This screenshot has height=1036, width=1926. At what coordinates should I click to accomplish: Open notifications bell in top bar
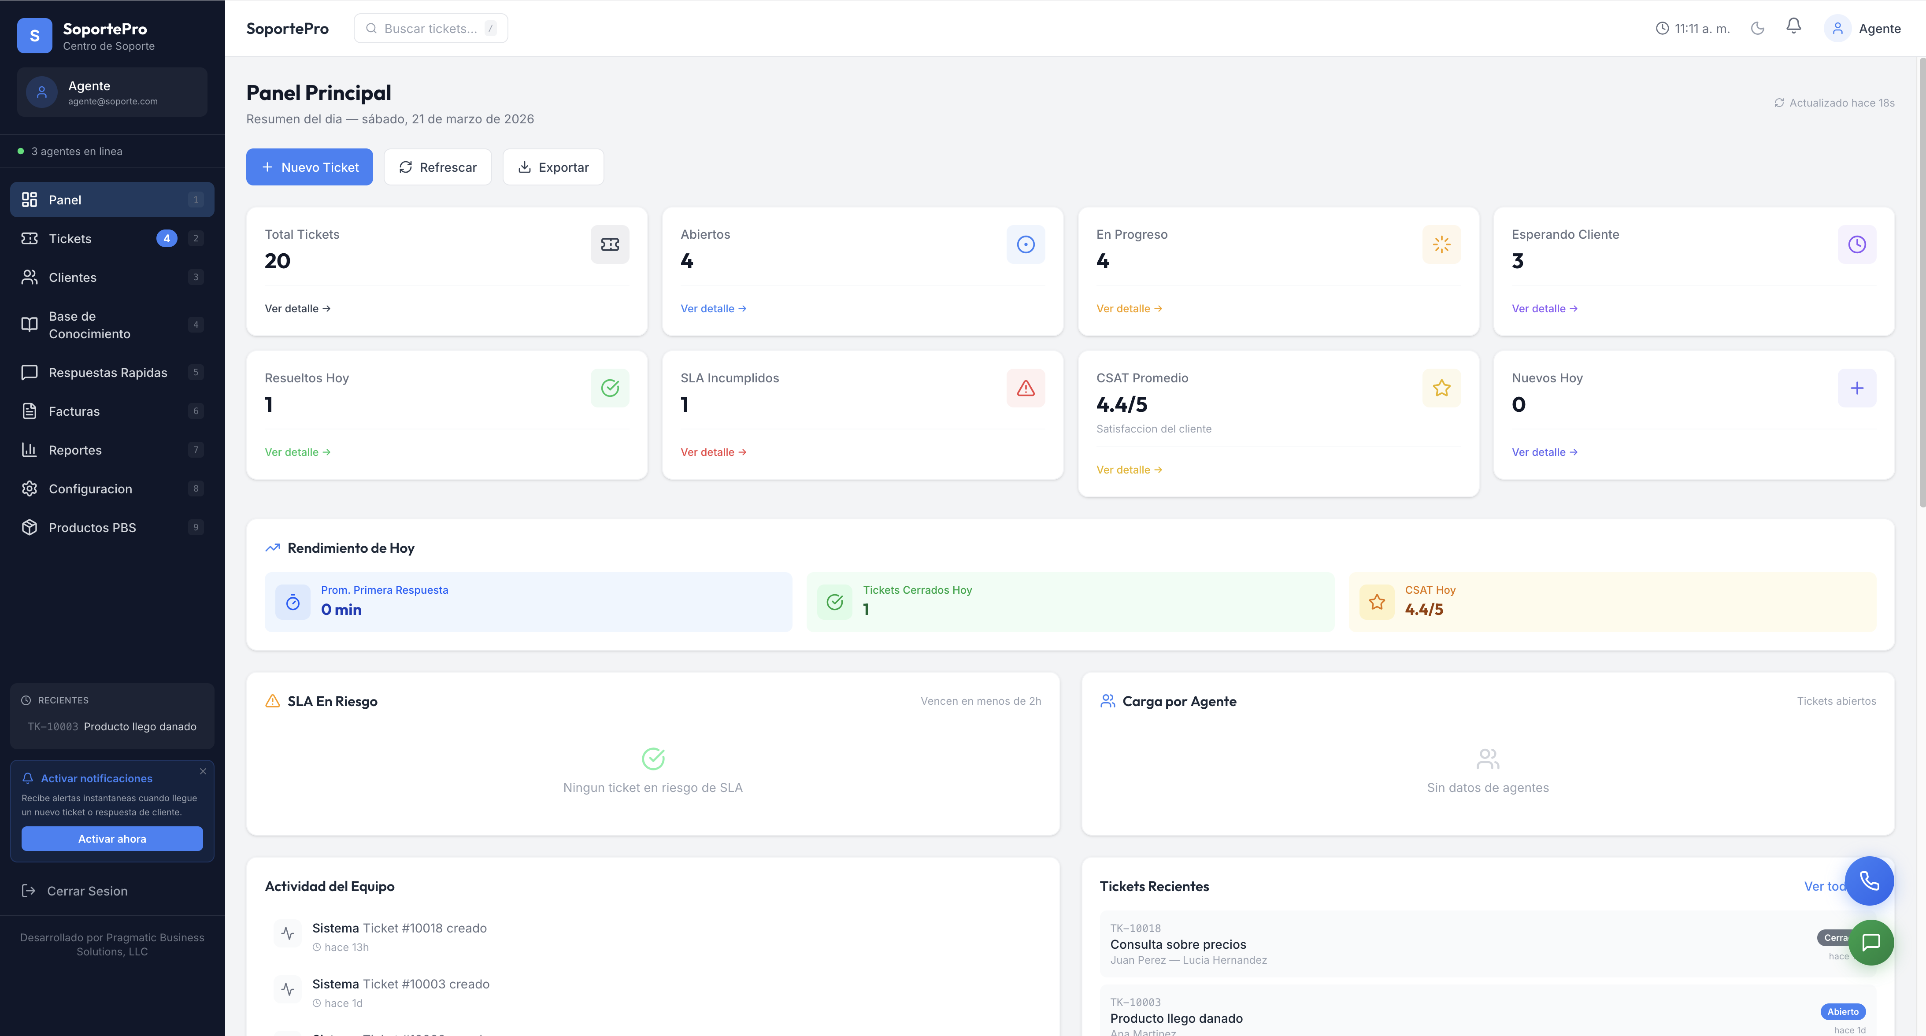pyautogui.click(x=1794, y=27)
